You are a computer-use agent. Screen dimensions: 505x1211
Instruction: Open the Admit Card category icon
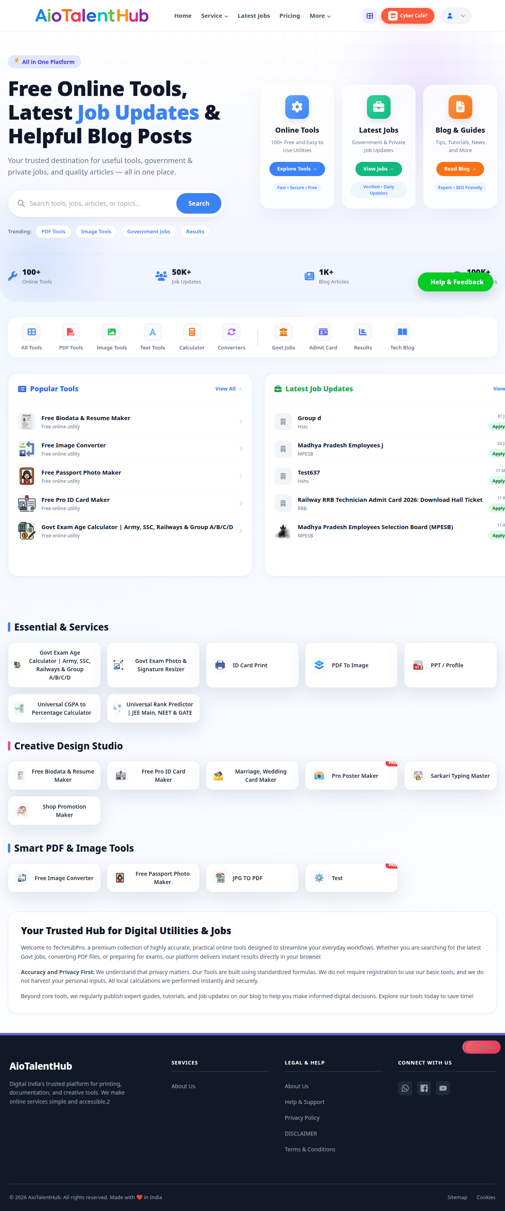click(x=323, y=332)
